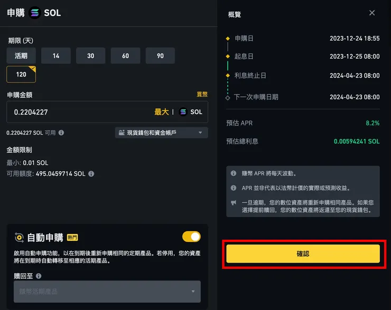Click the 495.0459714 SOL available quota
Screen dimensions: 391x310
pyautogui.click(x=61, y=174)
